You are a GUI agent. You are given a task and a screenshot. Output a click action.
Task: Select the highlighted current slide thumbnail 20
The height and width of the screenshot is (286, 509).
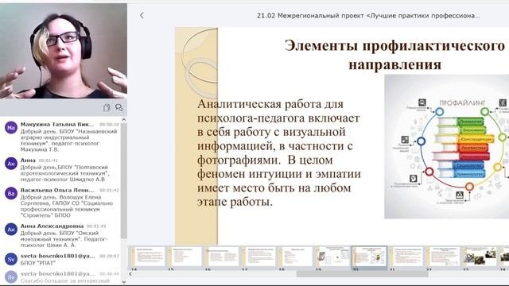(x=369, y=257)
